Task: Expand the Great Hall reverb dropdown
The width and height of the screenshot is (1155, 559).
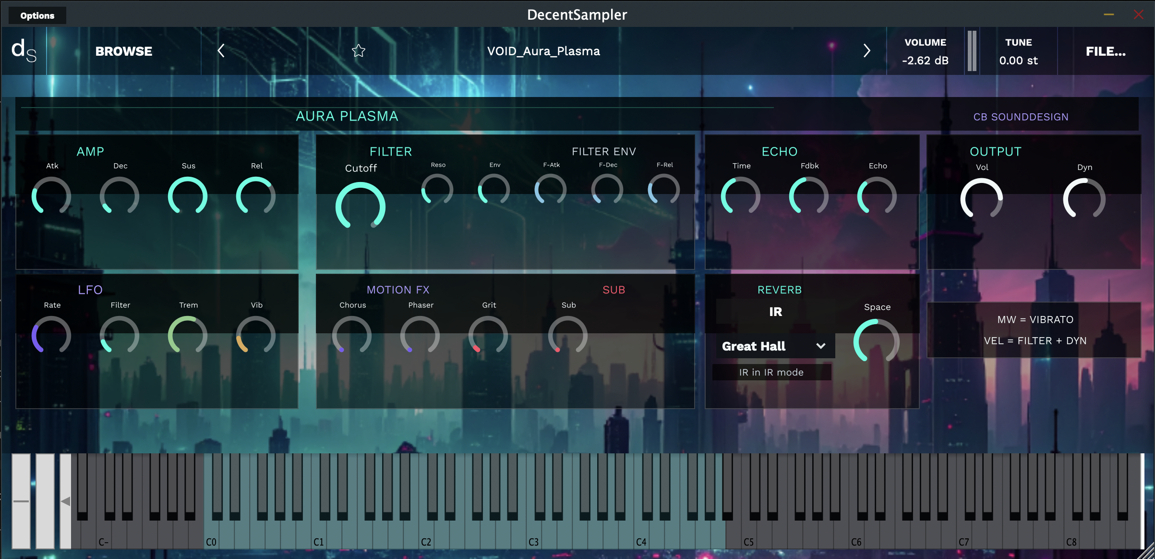Action: click(775, 346)
